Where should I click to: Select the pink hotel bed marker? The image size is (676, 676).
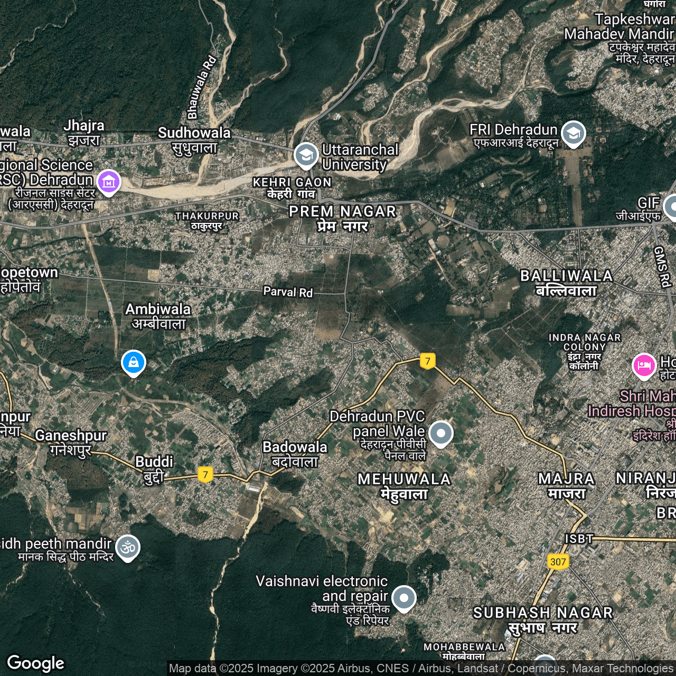click(x=644, y=365)
